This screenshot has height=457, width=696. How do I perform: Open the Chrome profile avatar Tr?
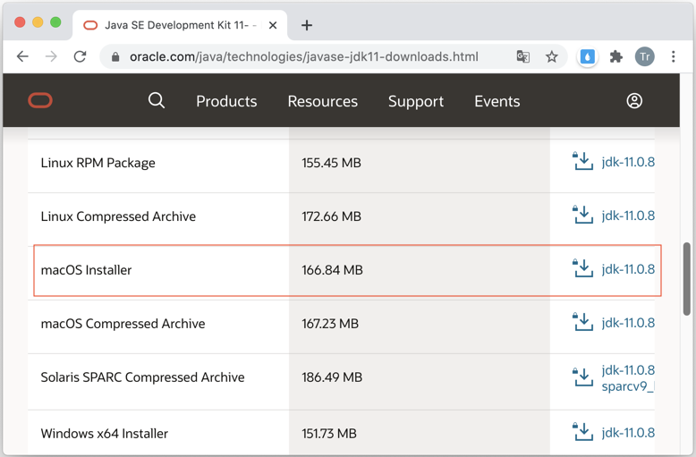[x=644, y=57]
